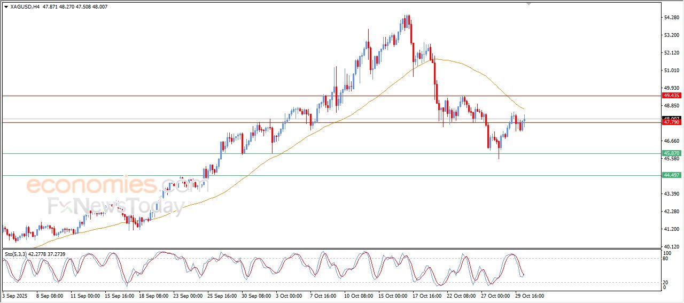Viewport: 684px width, 303px height.
Task: Click the 54.280 price axis label
Action: [x=671, y=18]
